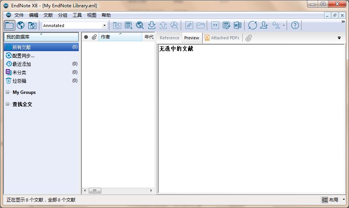Image resolution: width=349 pixels, height=208 pixels.
Task: Click attach file paperclip in tab bar
Action: 248,38
